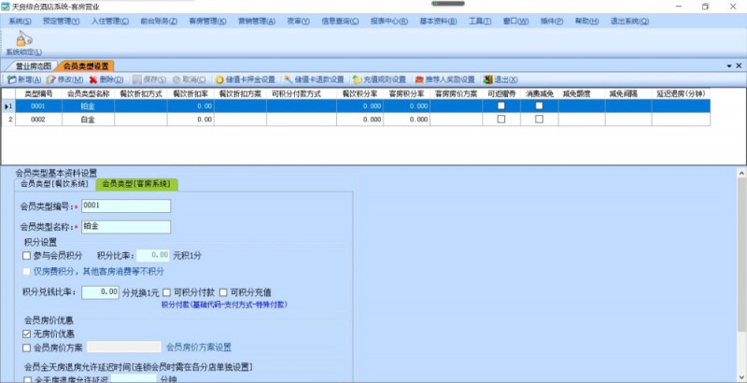Click the 系统锁定 lock icon
Viewport: 747px width, 383px height.
pos(24,39)
